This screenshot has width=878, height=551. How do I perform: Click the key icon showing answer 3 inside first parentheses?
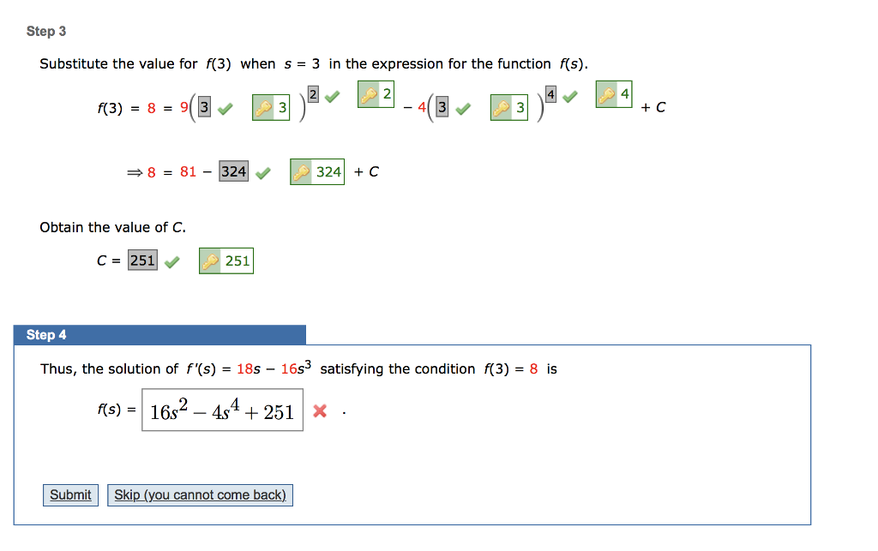(x=271, y=108)
